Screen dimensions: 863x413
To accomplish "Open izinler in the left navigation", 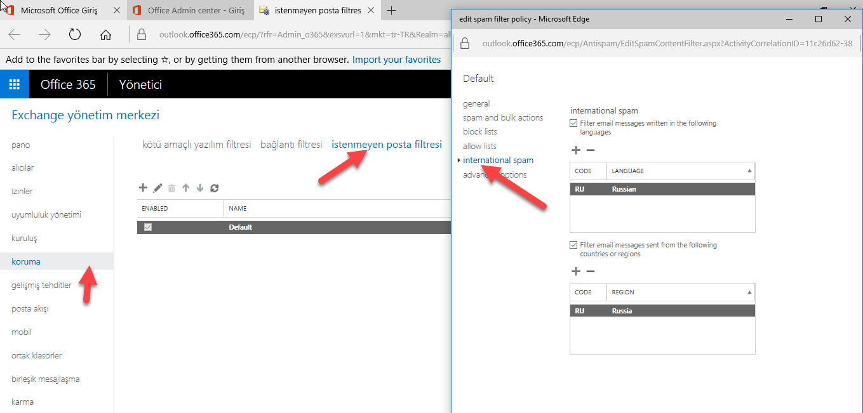I will pos(22,191).
